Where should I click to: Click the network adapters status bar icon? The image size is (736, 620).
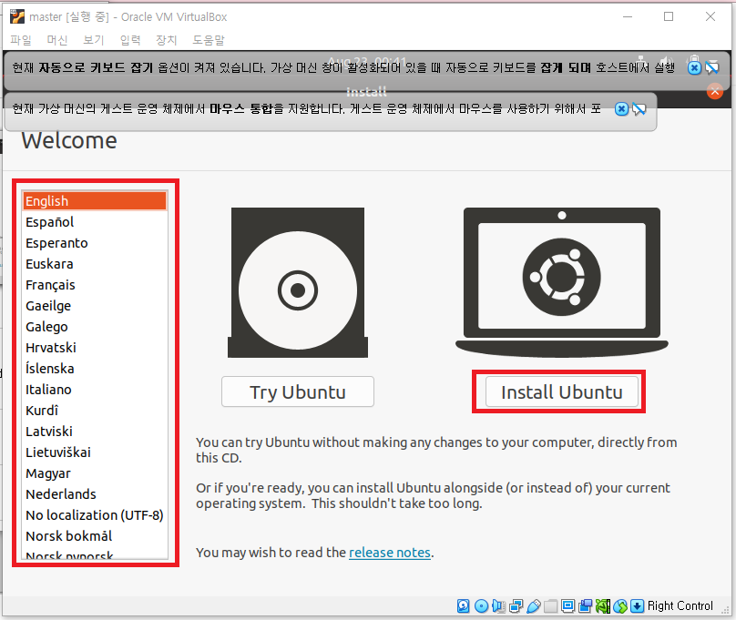click(516, 606)
